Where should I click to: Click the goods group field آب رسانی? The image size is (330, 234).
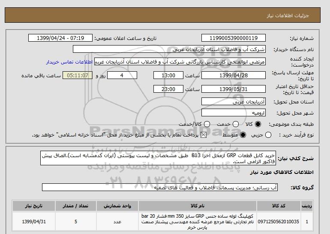(x=160, y=187)
